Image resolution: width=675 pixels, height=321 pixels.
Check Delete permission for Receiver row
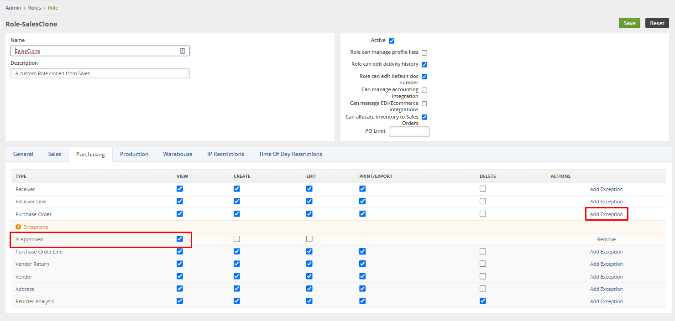coord(483,189)
